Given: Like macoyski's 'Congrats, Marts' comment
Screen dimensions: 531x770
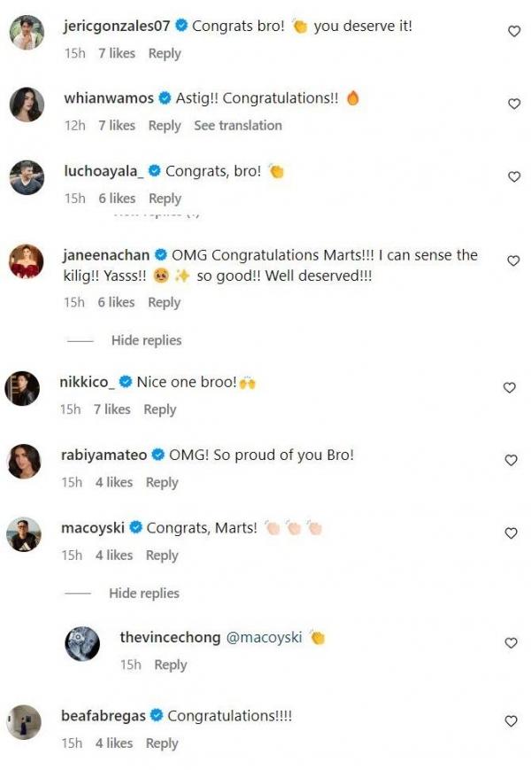Looking at the screenshot, I should (x=510, y=533).
